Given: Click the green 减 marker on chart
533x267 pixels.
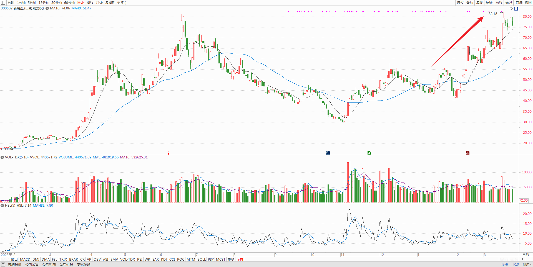Looking at the screenshot, I should tap(369, 153).
